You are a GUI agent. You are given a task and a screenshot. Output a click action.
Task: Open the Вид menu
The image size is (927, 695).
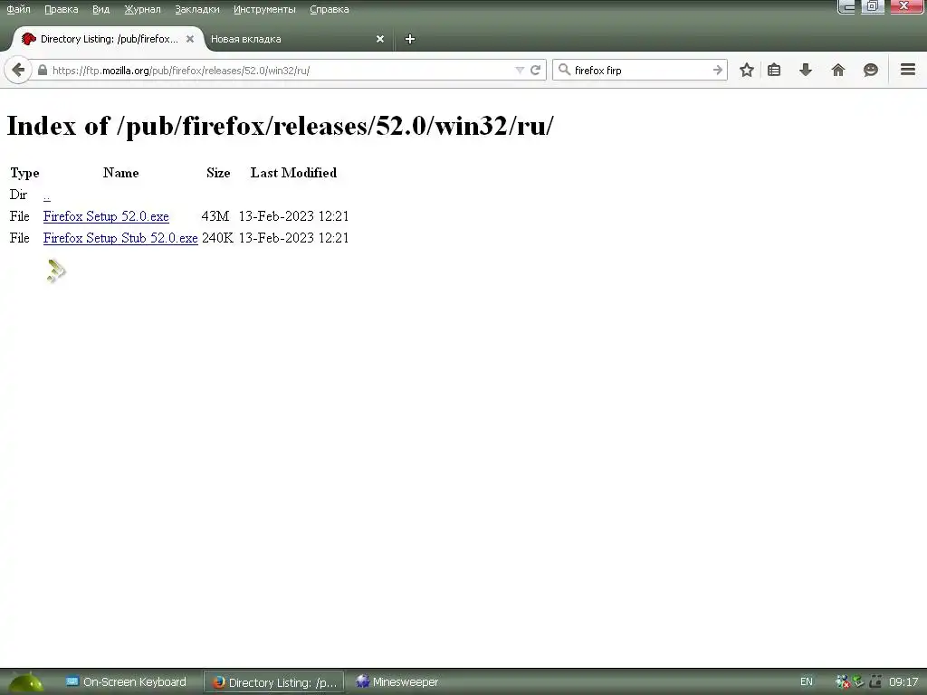100,9
